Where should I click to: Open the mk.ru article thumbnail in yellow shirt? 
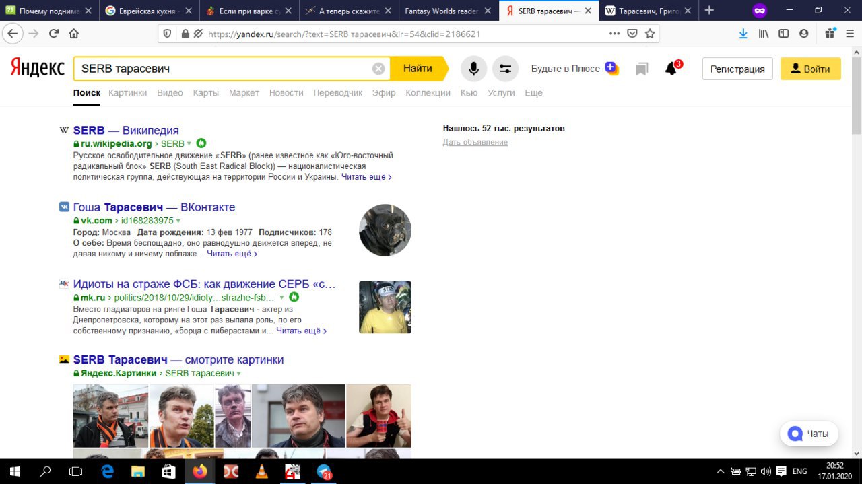pos(385,307)
